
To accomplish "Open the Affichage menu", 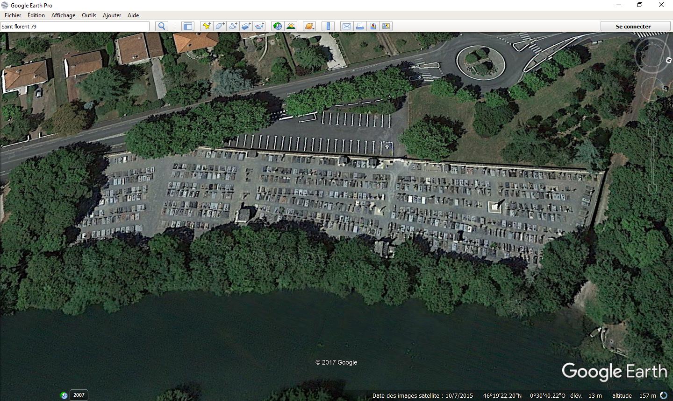I will [63, 15].
